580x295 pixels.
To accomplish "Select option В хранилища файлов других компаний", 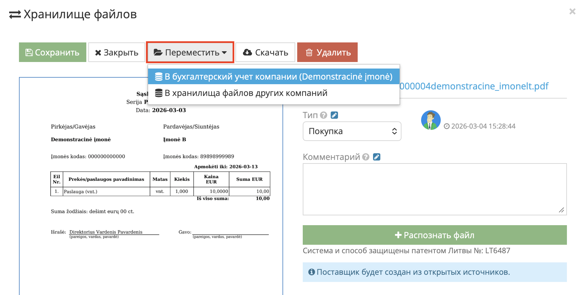I will coord(246,93).
